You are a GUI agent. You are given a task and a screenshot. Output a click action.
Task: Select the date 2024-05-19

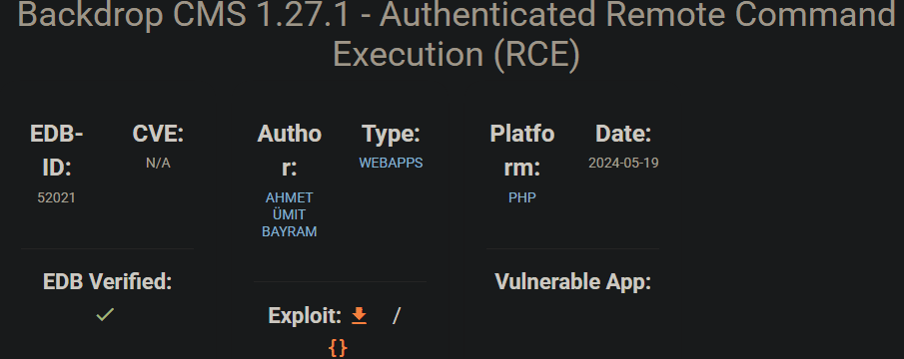pos(623,163)
